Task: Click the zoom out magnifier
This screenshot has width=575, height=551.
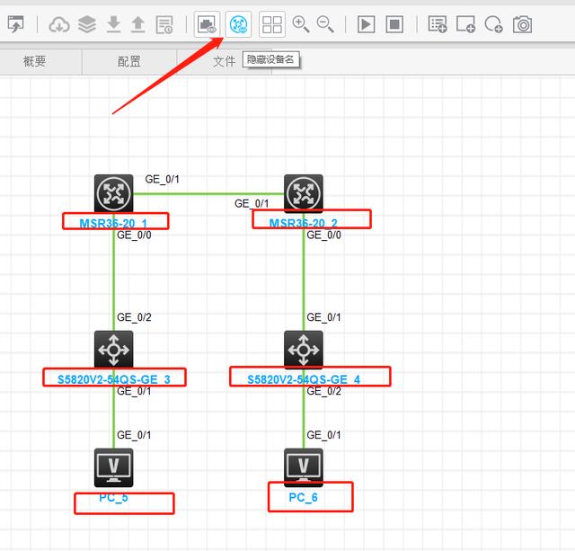Action: tap(325, 24)
